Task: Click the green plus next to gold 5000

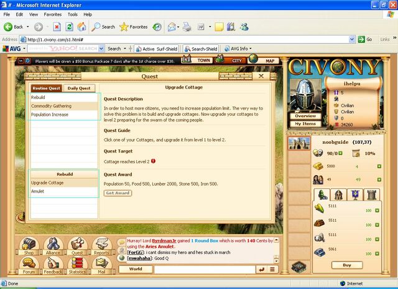Action: (x=379, y=166)
